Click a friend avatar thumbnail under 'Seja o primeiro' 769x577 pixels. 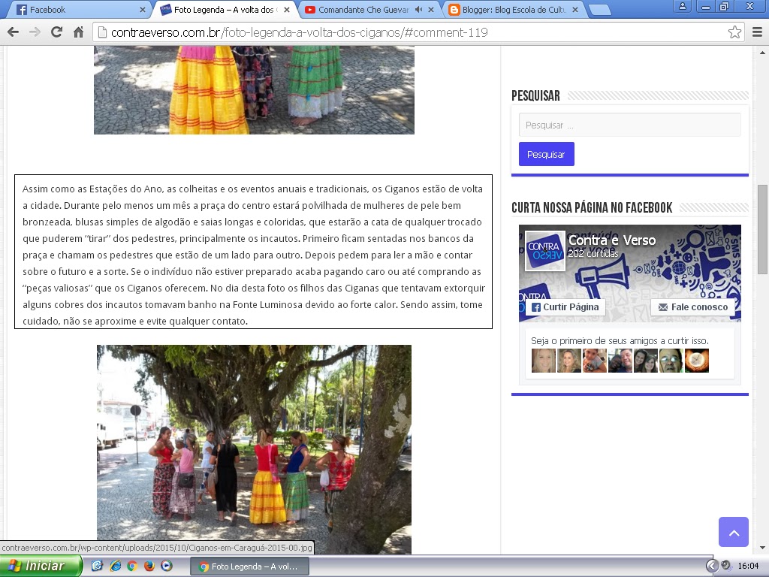click(x=543, y=361)
